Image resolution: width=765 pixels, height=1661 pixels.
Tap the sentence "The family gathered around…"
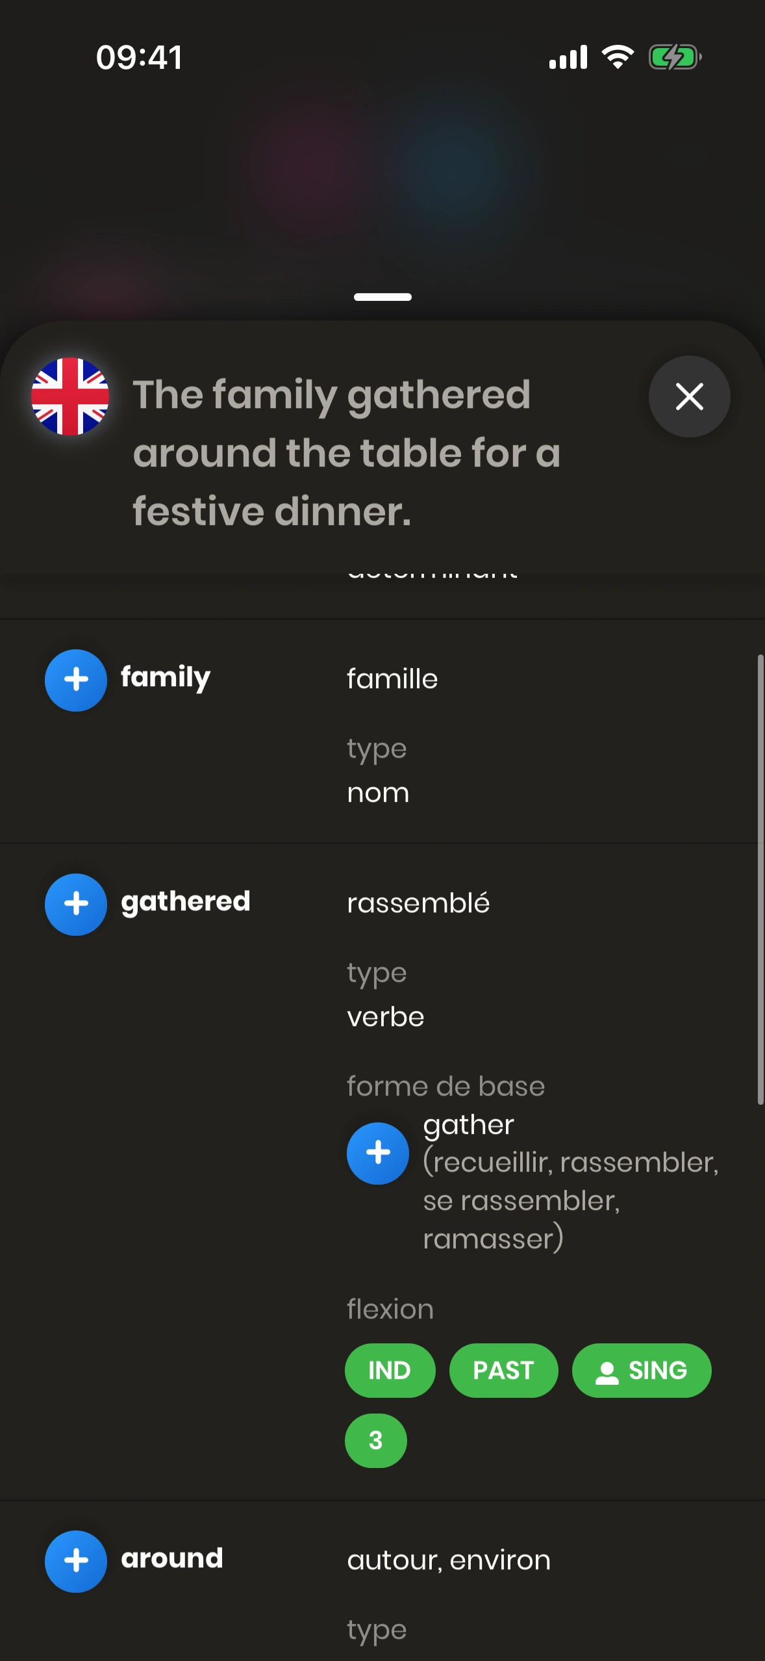(347, 452)
